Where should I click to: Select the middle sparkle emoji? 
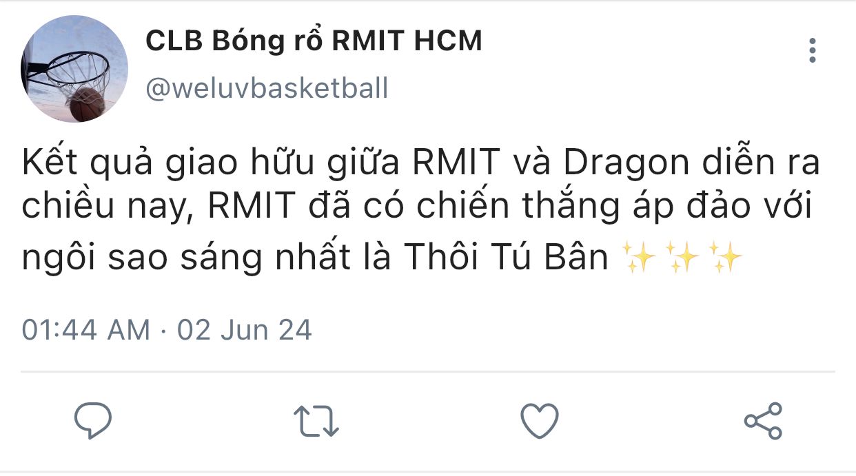point(682,258)
